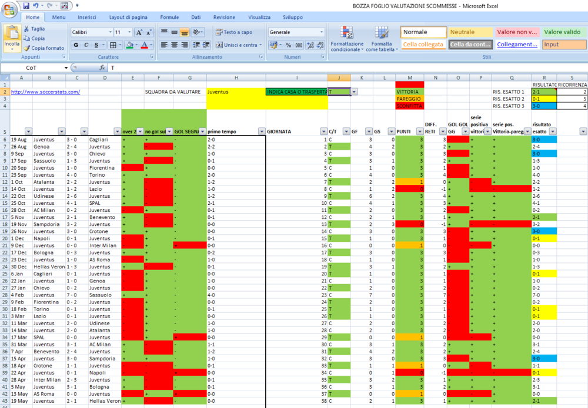Screen dimensions: 588x408
Task: Switch to the Revisione tab
Action: pos(224,17)
